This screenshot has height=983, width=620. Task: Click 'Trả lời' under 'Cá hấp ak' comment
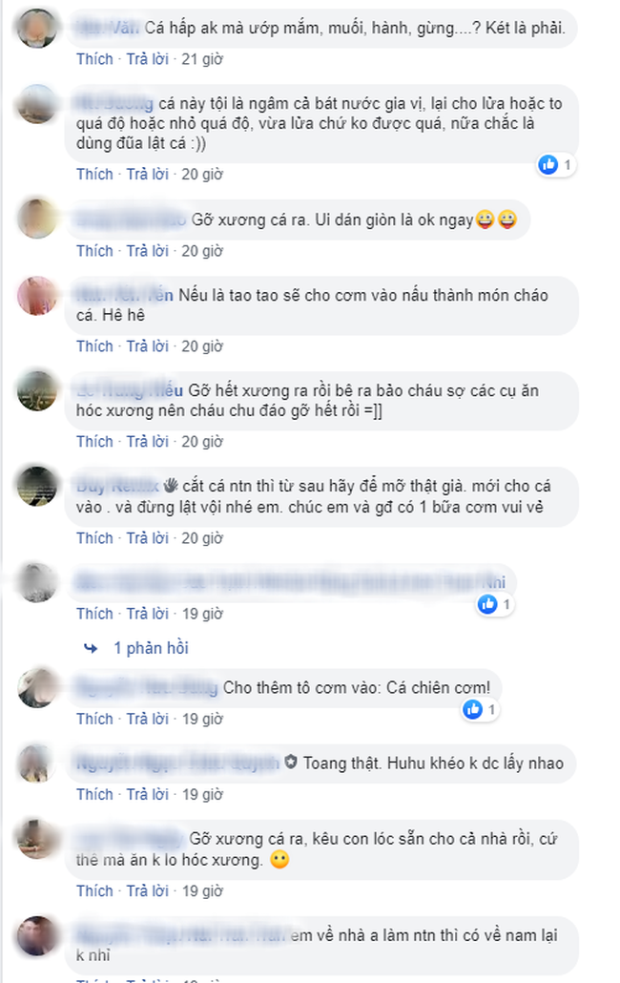tap(148, 59)
